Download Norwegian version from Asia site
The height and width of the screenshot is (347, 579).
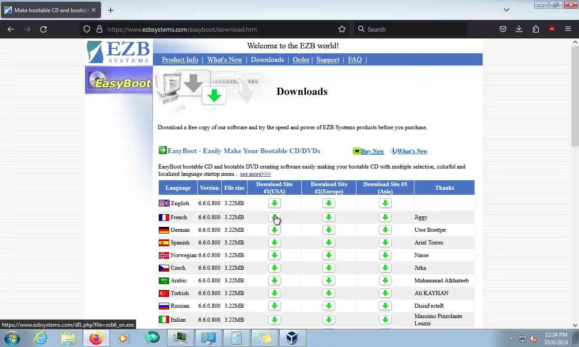[385, 255]
